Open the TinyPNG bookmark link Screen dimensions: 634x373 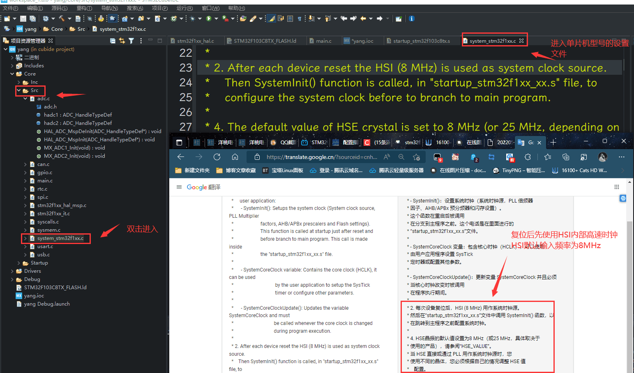coord(519,170)
